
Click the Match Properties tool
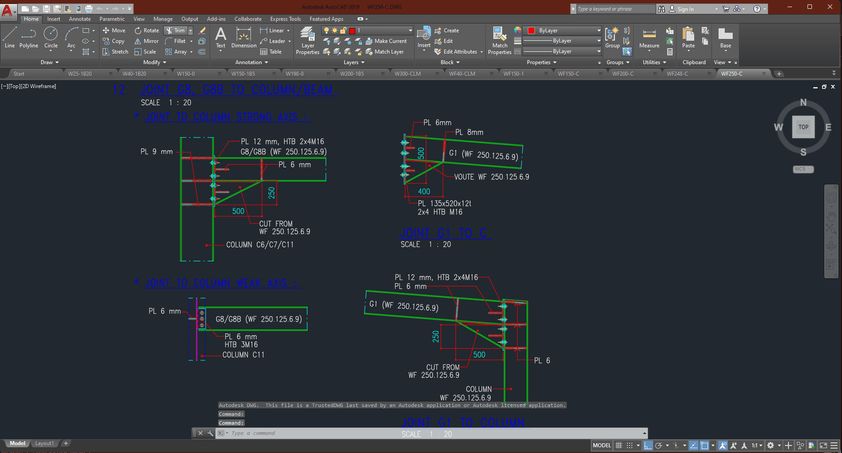pyautogui.click(x=499, y=40)
